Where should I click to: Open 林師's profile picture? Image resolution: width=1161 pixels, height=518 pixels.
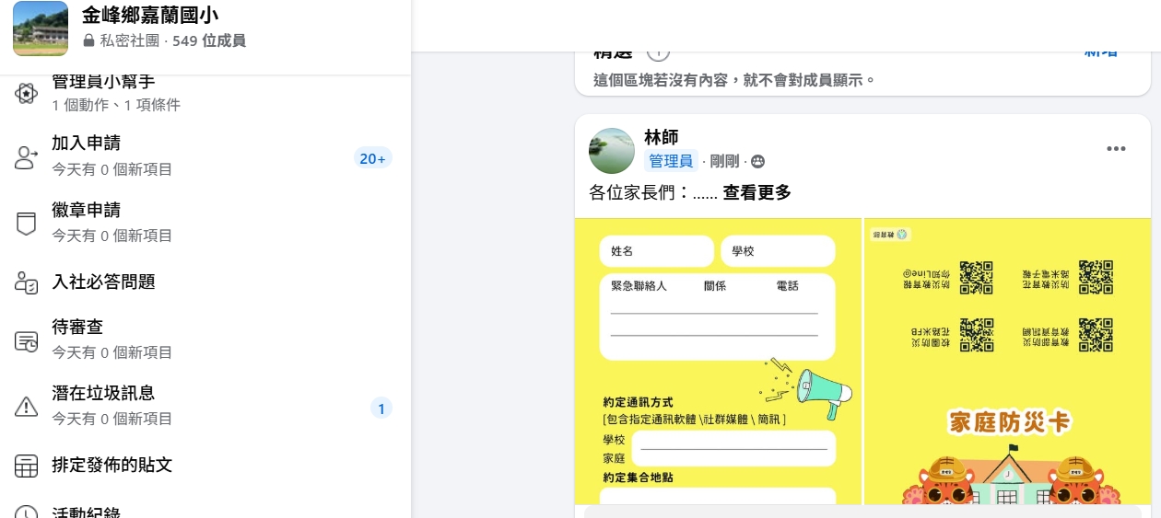click(612, 151)
